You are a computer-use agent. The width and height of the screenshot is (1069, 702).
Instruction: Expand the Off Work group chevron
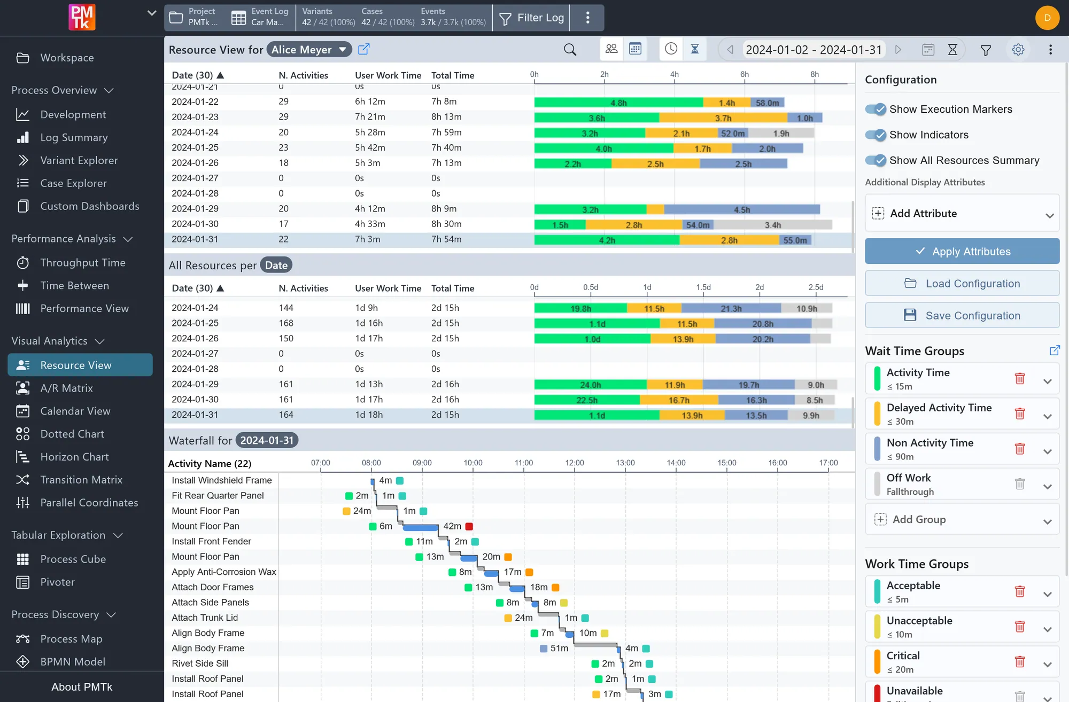click(x=1047, y=486)
